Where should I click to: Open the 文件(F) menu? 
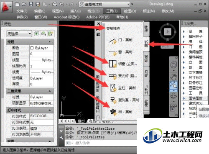point(22,11)
